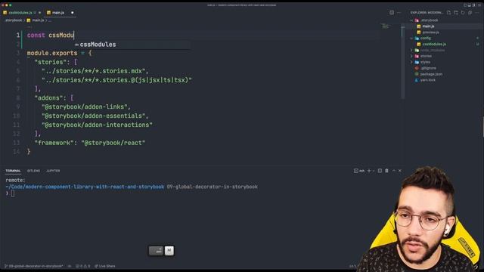Open Explorer views and more actions menu
The width and height of the screenshot is (484, 272).
click(x=477, y=13)
